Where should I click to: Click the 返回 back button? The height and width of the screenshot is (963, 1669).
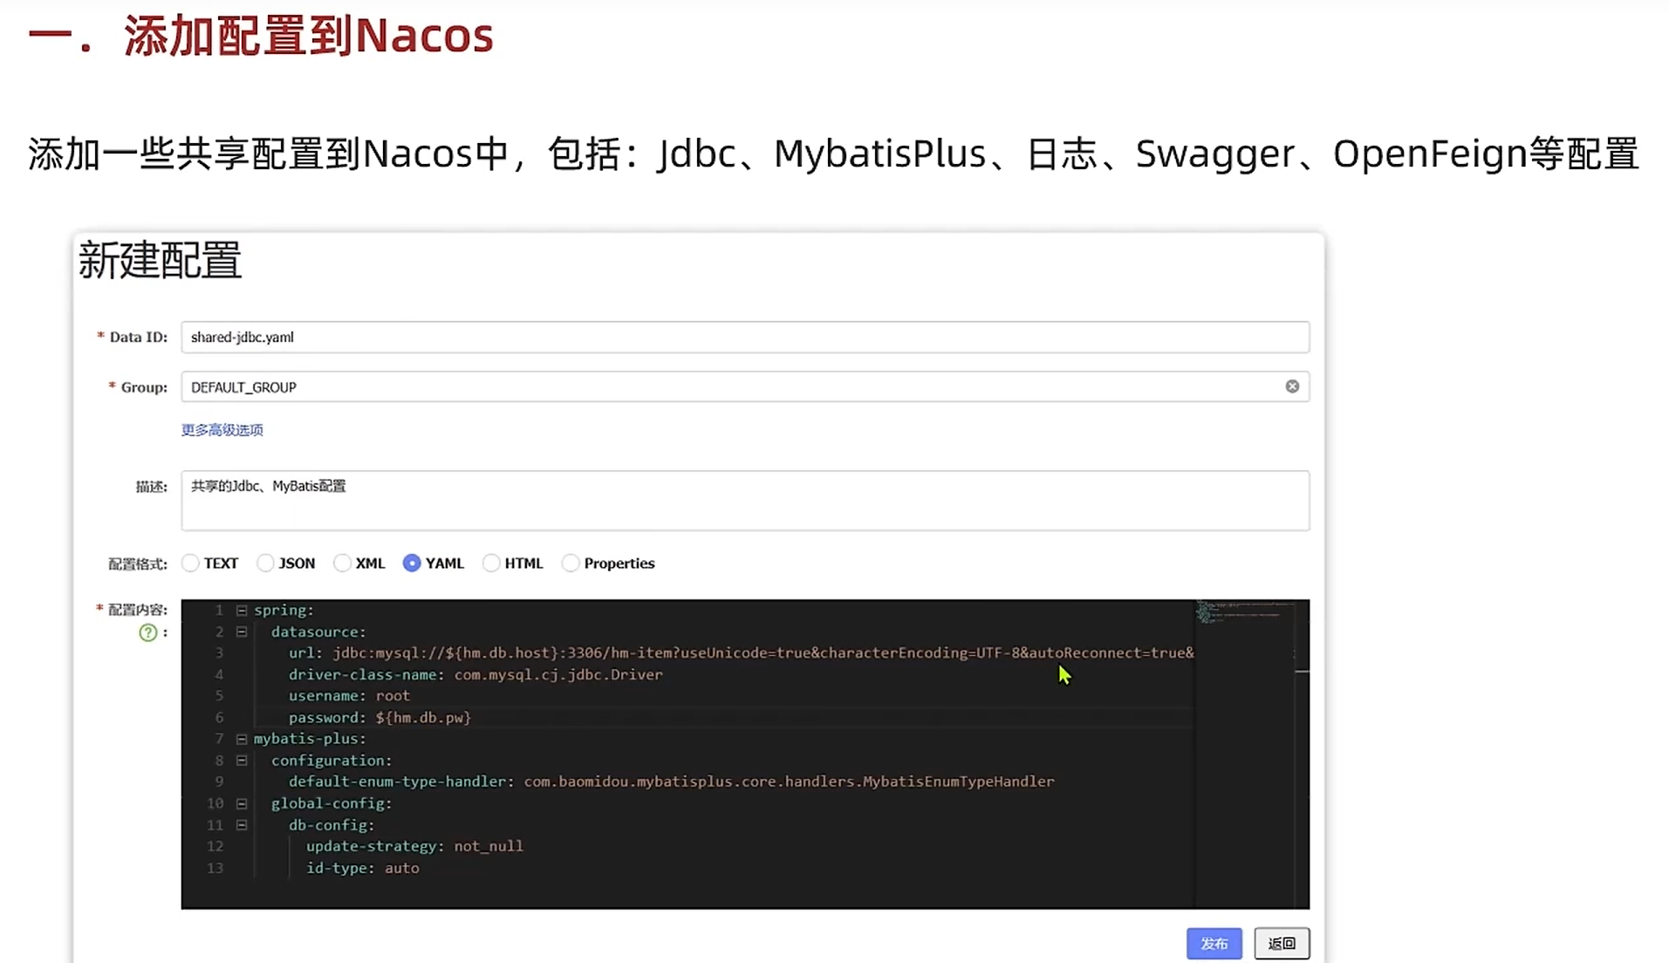coord(1282,944)
